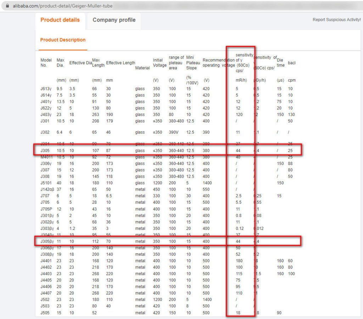Select the J505 model entry
This screenshot has width=363, height=319.
[x=44, y=313]
